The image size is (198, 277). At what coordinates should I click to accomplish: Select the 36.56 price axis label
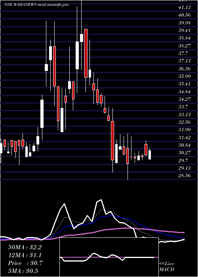coord(185,69)
